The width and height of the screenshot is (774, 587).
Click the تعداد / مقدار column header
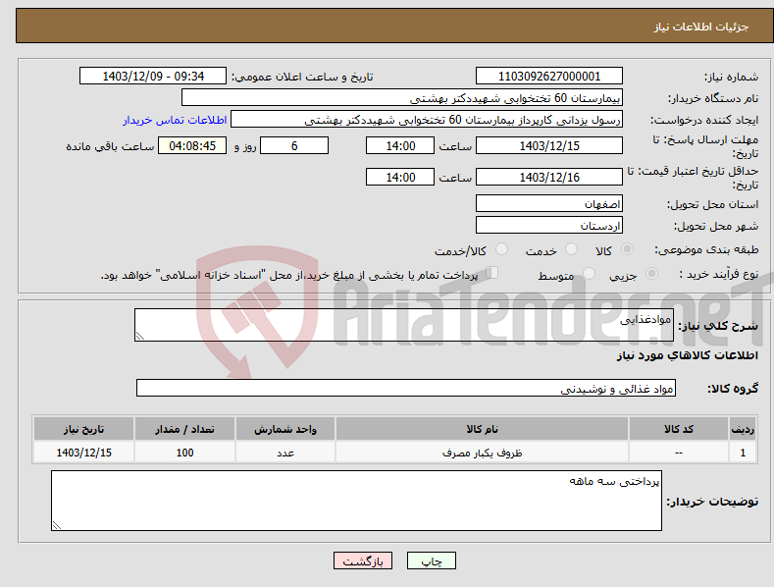[x=184, y=429]
